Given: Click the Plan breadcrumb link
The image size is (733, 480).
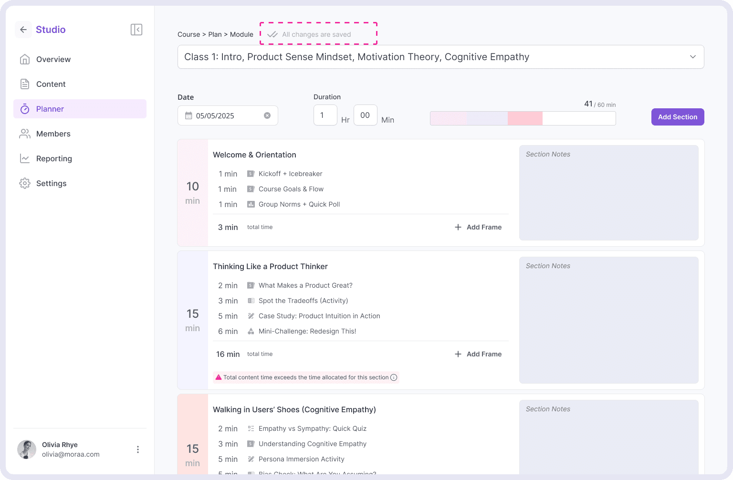Looking at the screenshot, I should coord(215,34).
